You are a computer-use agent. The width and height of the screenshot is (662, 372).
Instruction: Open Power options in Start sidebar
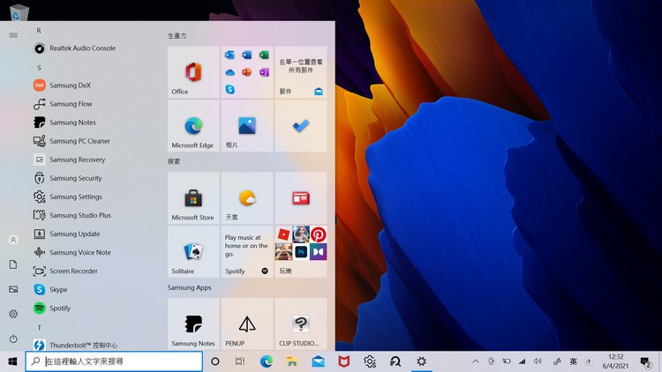13,339
